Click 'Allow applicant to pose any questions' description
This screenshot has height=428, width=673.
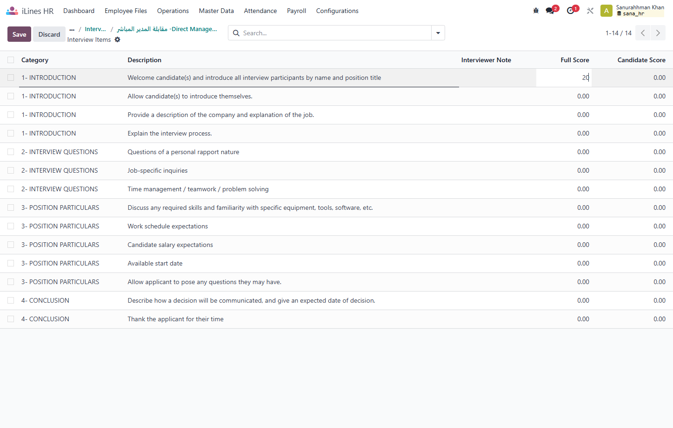[205, 282]
